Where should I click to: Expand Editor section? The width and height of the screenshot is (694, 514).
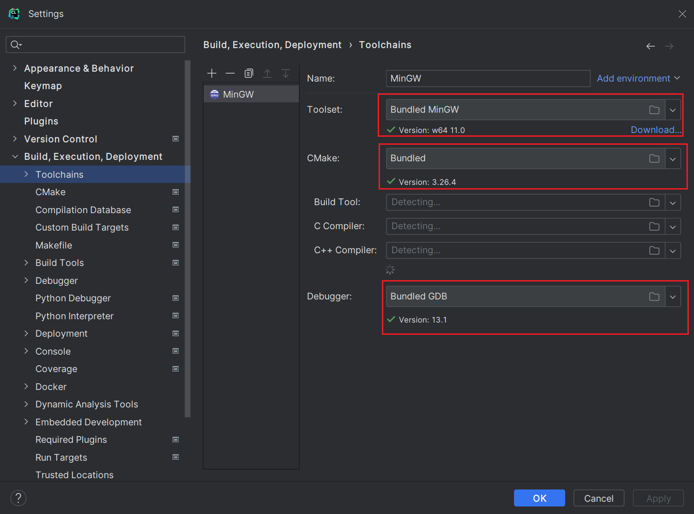[x=15, y=103]
